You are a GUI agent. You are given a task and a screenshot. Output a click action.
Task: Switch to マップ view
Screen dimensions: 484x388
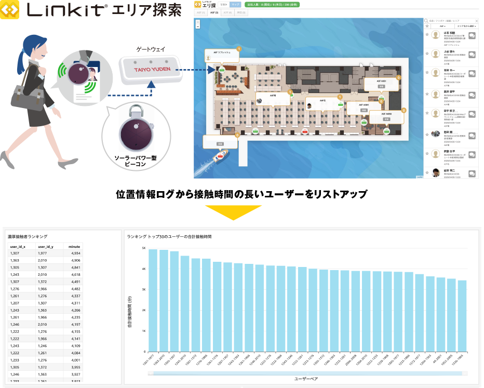tap(236, 5)
